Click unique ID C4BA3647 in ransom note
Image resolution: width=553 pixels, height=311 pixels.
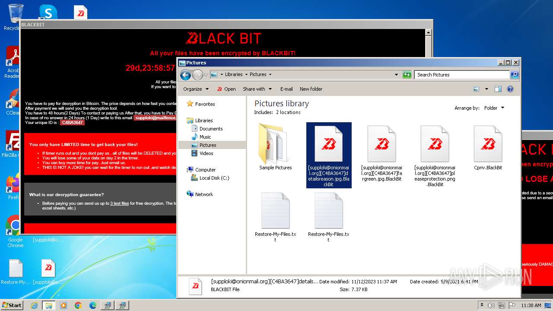click(x=72, y=123)
